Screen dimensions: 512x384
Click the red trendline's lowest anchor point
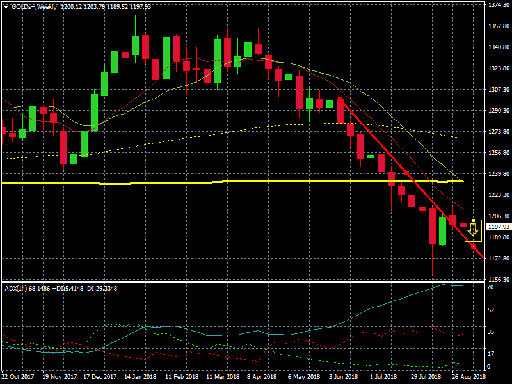click(x=474, y=246)
